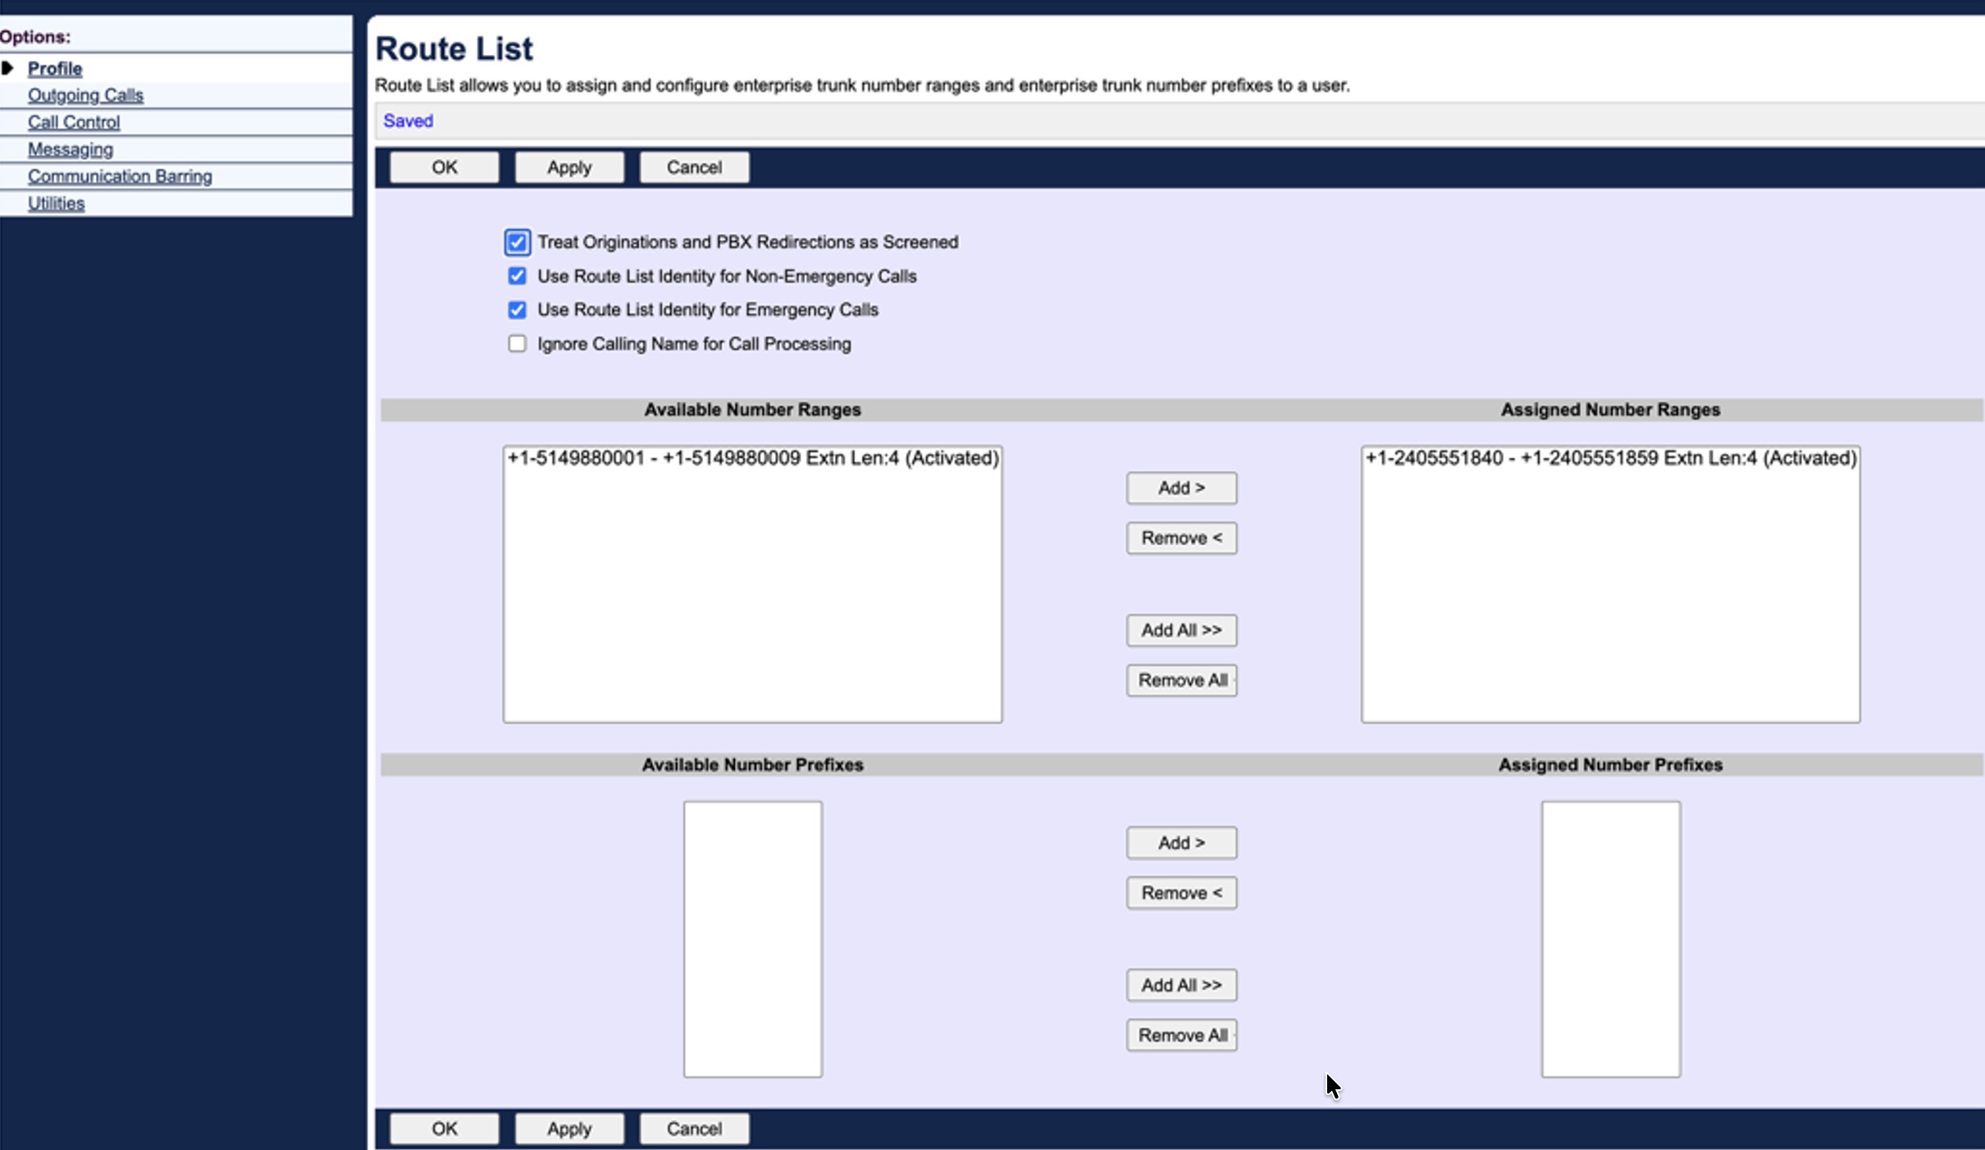The image size is (1985, 1150).
Task: Click Remove < for number prefixes
Action: click(1181, 892)
